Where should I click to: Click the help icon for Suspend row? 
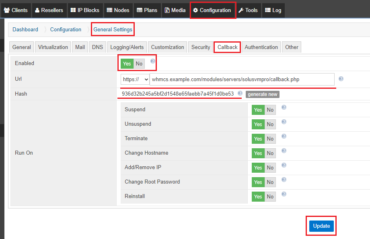pos(284,107)
